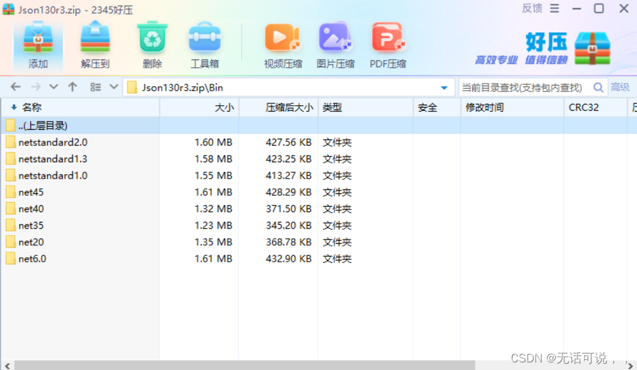The width and height of the screenshot is (637, 370).
Task: Open the net45 folder in the file list
Action: click(30, 192)
